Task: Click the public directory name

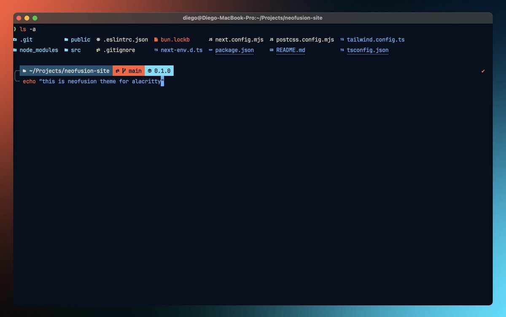Action: (x=81, y=40)
